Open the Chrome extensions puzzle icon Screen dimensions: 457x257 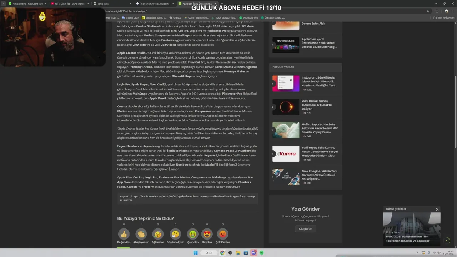[437, 11]
